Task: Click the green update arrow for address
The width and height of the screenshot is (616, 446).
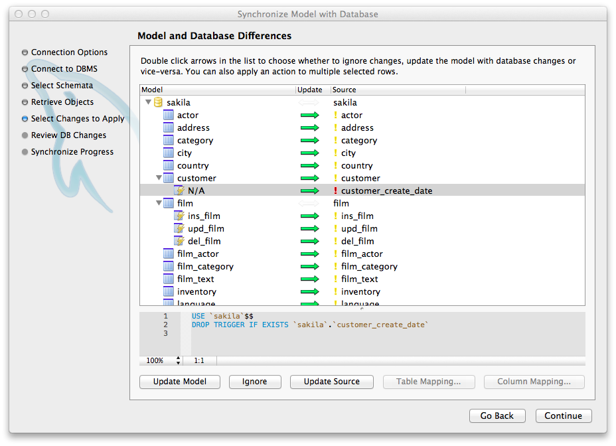Action: [309, 128]
